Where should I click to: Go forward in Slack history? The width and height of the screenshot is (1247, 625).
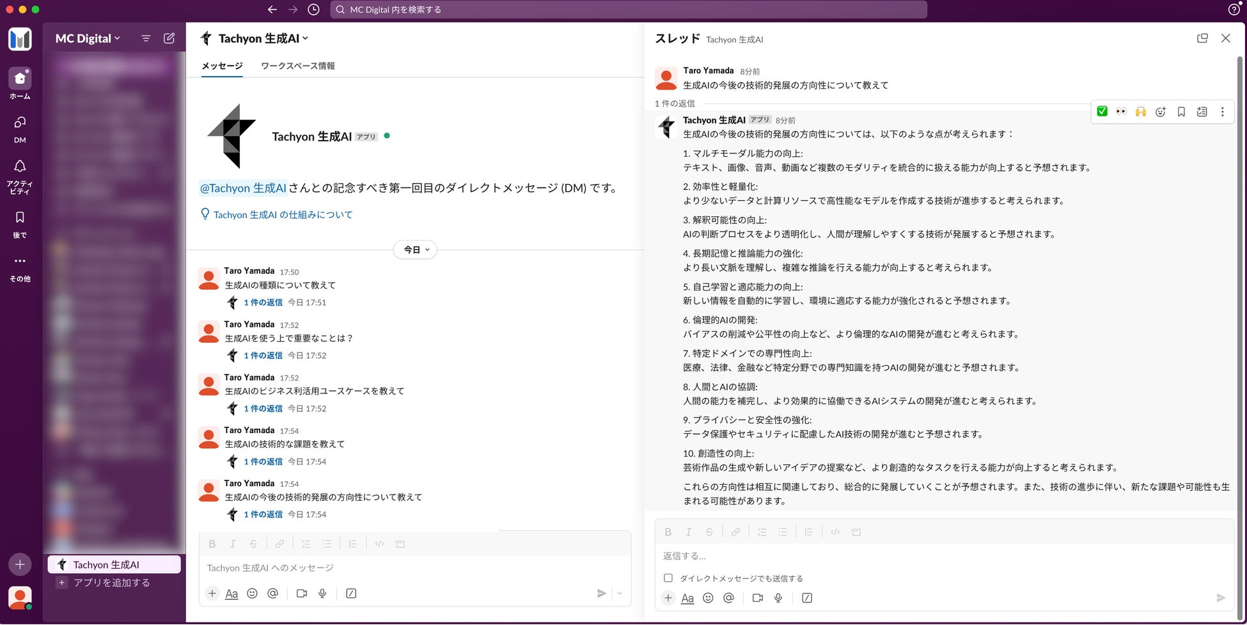point(293,10)
